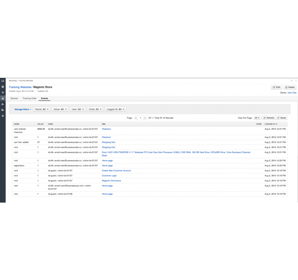The height and width of the screenshot is (280, 298).
Task: Open the system gear icon in sidebar
Action: coord(2,116)
